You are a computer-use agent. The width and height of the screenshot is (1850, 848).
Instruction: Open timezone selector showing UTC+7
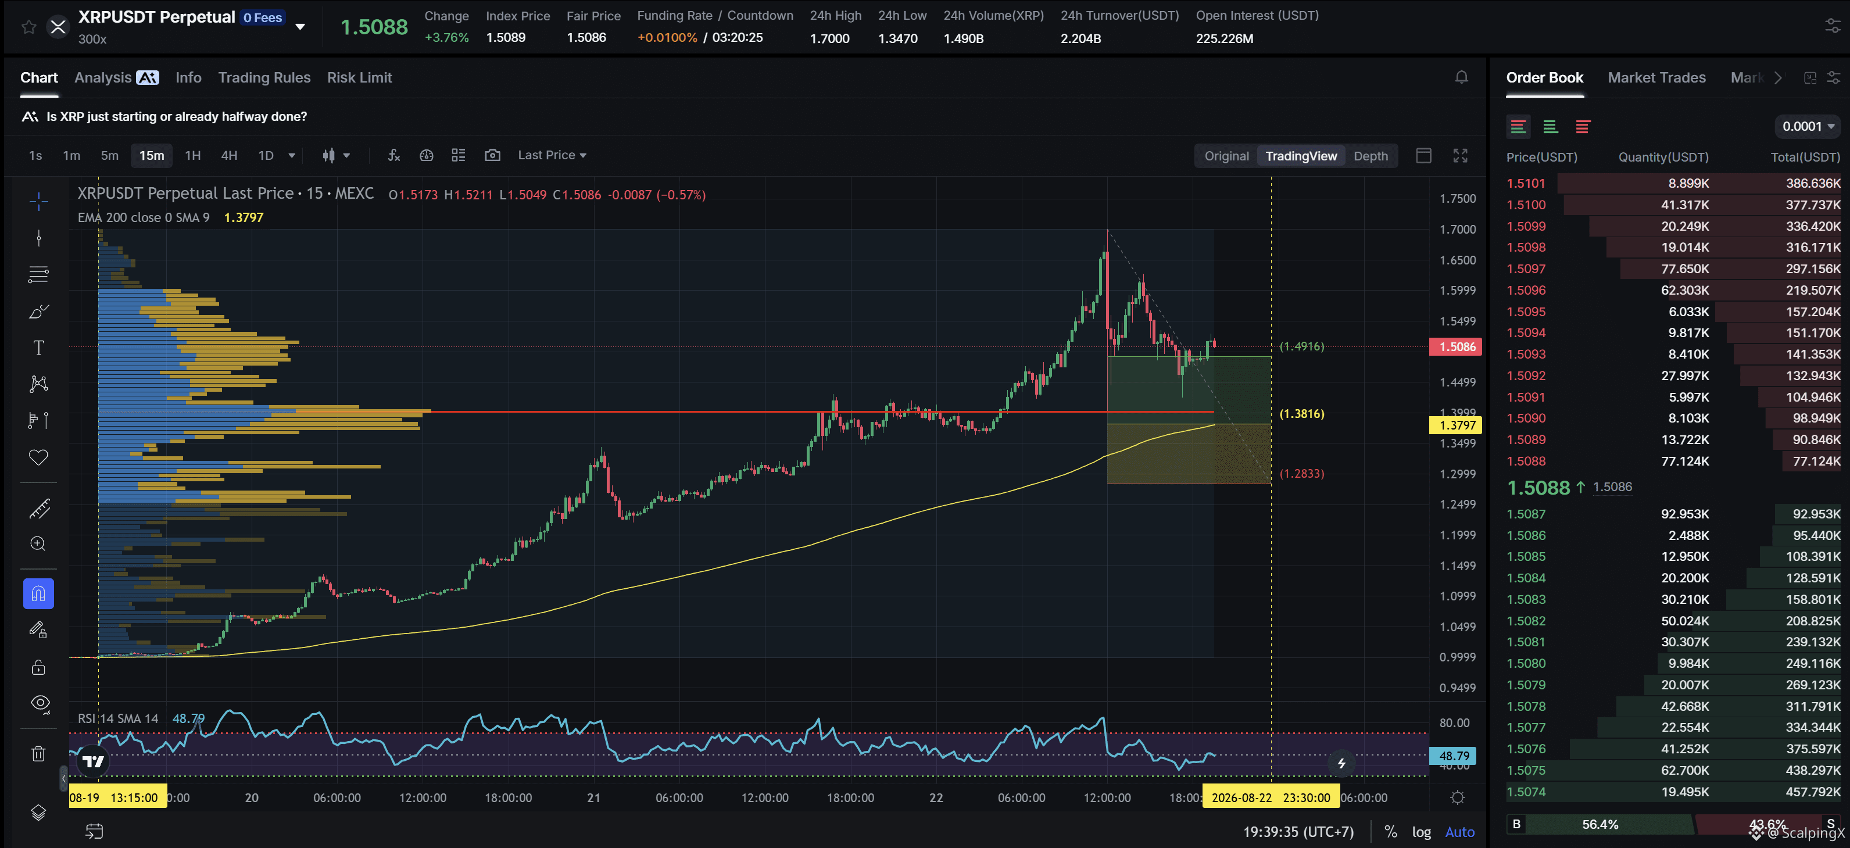click(x=1298, y=832)
